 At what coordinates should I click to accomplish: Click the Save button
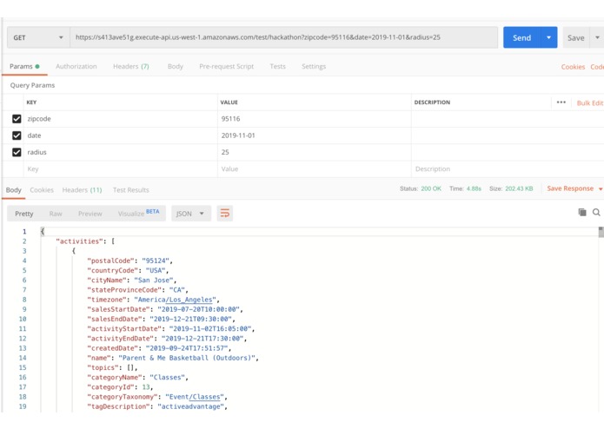(x=576, y=37)
